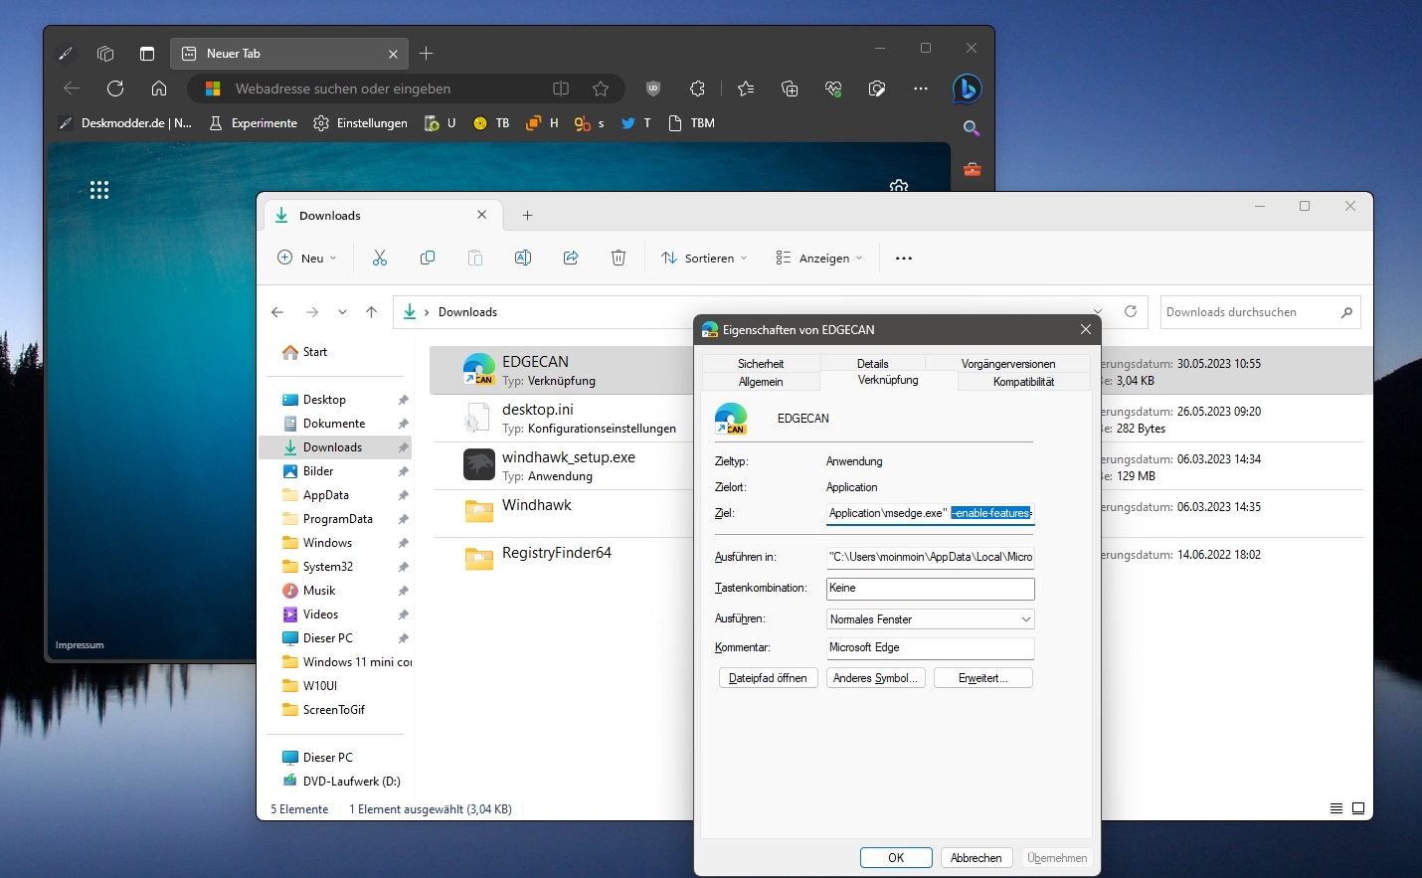Open vertical tabs icon in Edge
Viewport: 1422px width, 878px height.
coord(147,54)
